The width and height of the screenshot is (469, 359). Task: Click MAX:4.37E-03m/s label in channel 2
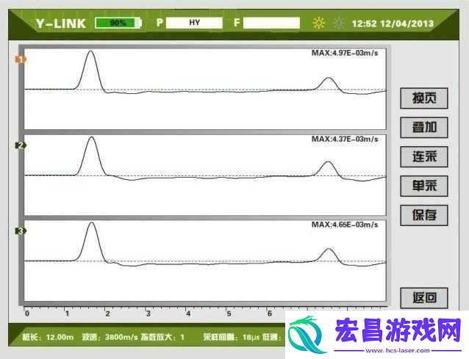click(345, 139)
